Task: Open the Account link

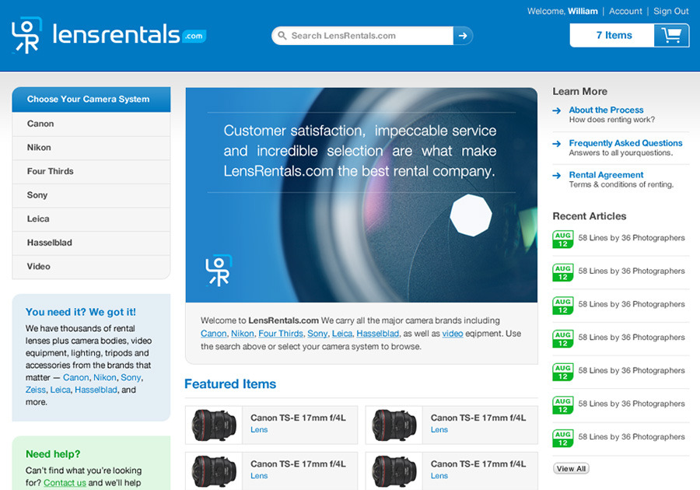Action: (625, 11)
